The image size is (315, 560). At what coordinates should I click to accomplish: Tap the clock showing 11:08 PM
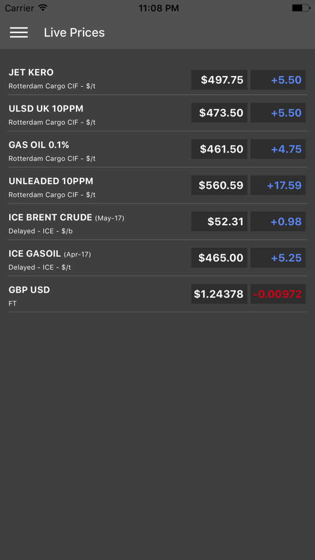tap(157, 8)
